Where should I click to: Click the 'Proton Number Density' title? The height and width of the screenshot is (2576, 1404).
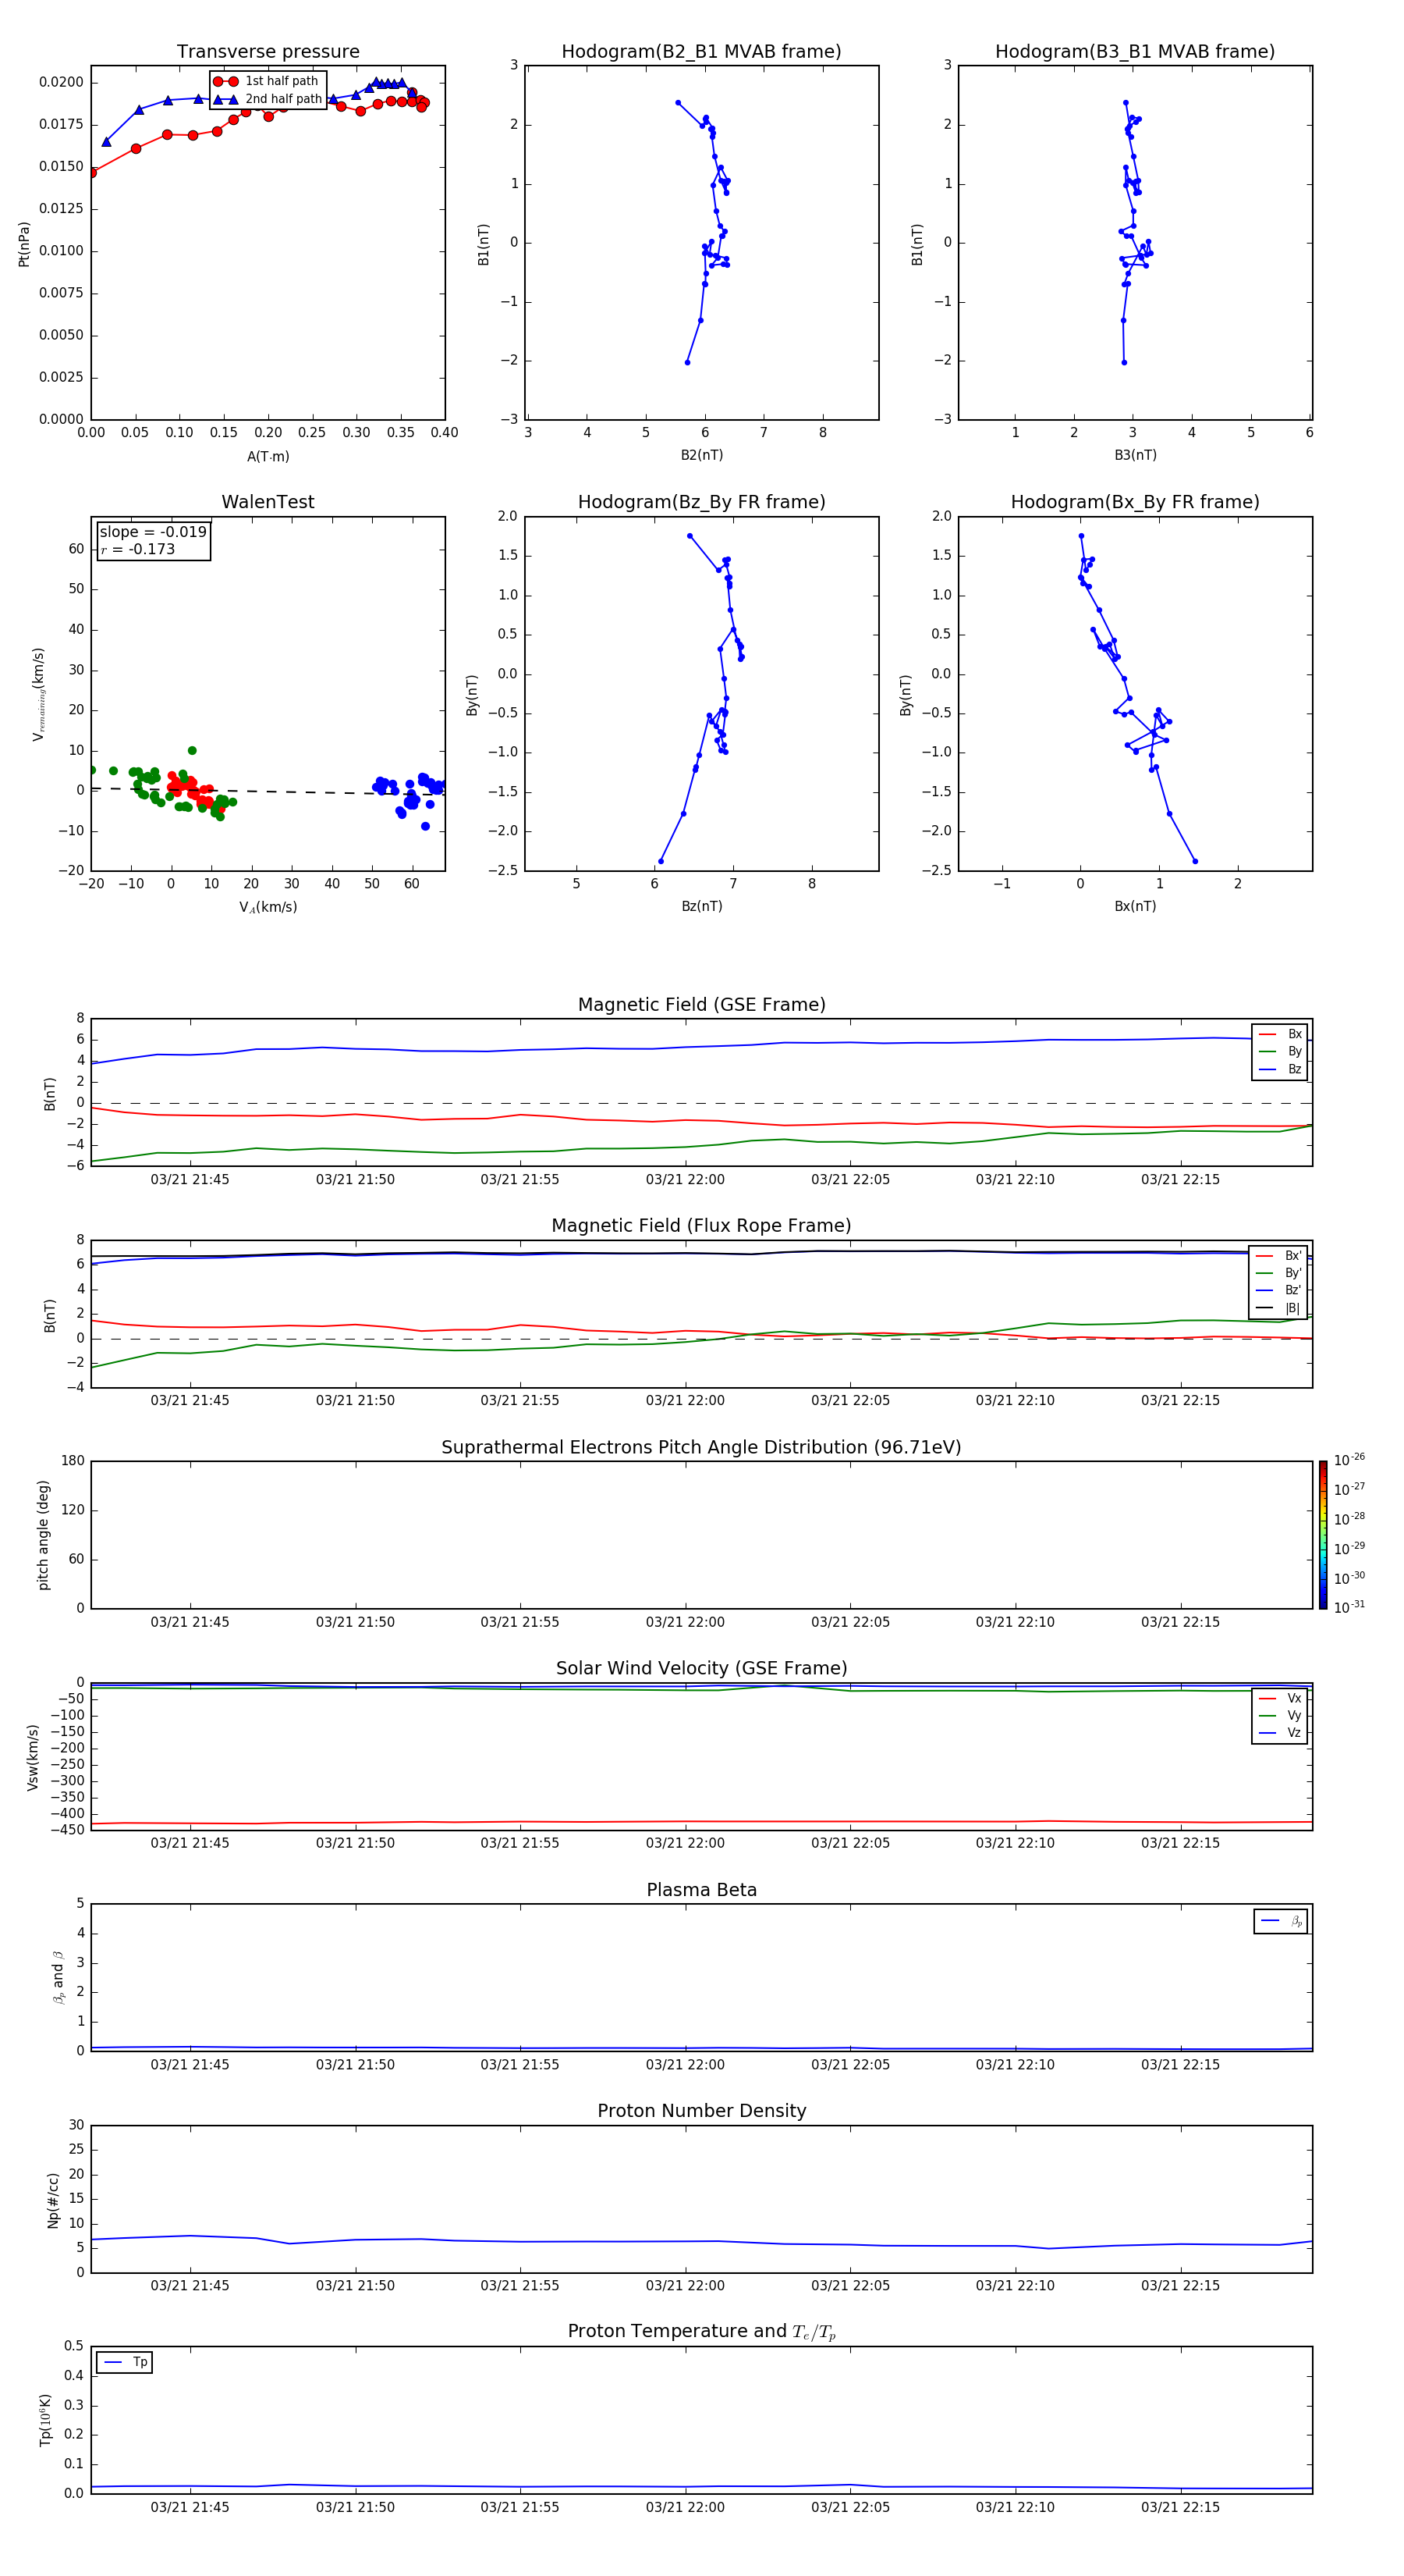[701, 2112]
